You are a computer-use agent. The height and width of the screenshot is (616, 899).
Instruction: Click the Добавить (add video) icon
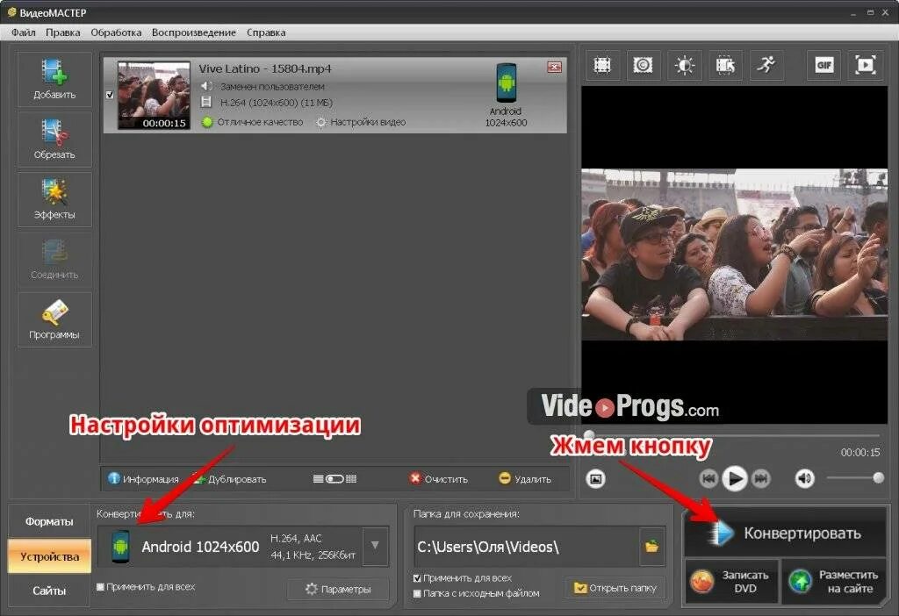pyautogui.click(x=54, y=80)
